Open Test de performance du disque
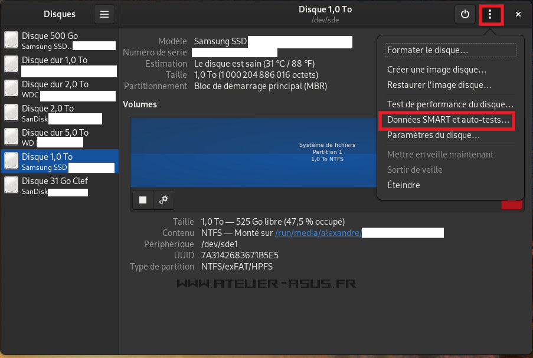533x358 pixels. coord(450,104)
